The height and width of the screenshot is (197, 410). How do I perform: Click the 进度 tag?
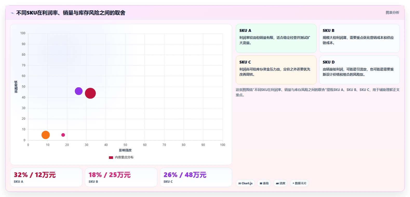pyautogui.click(x=280, y=183)
